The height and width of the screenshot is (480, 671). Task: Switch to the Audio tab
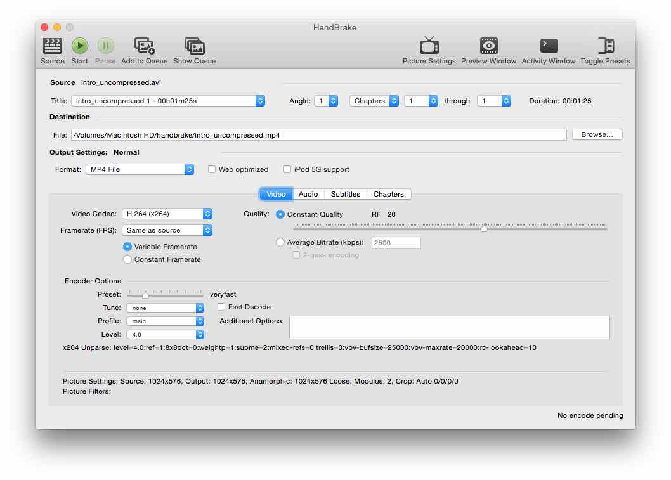308,194
